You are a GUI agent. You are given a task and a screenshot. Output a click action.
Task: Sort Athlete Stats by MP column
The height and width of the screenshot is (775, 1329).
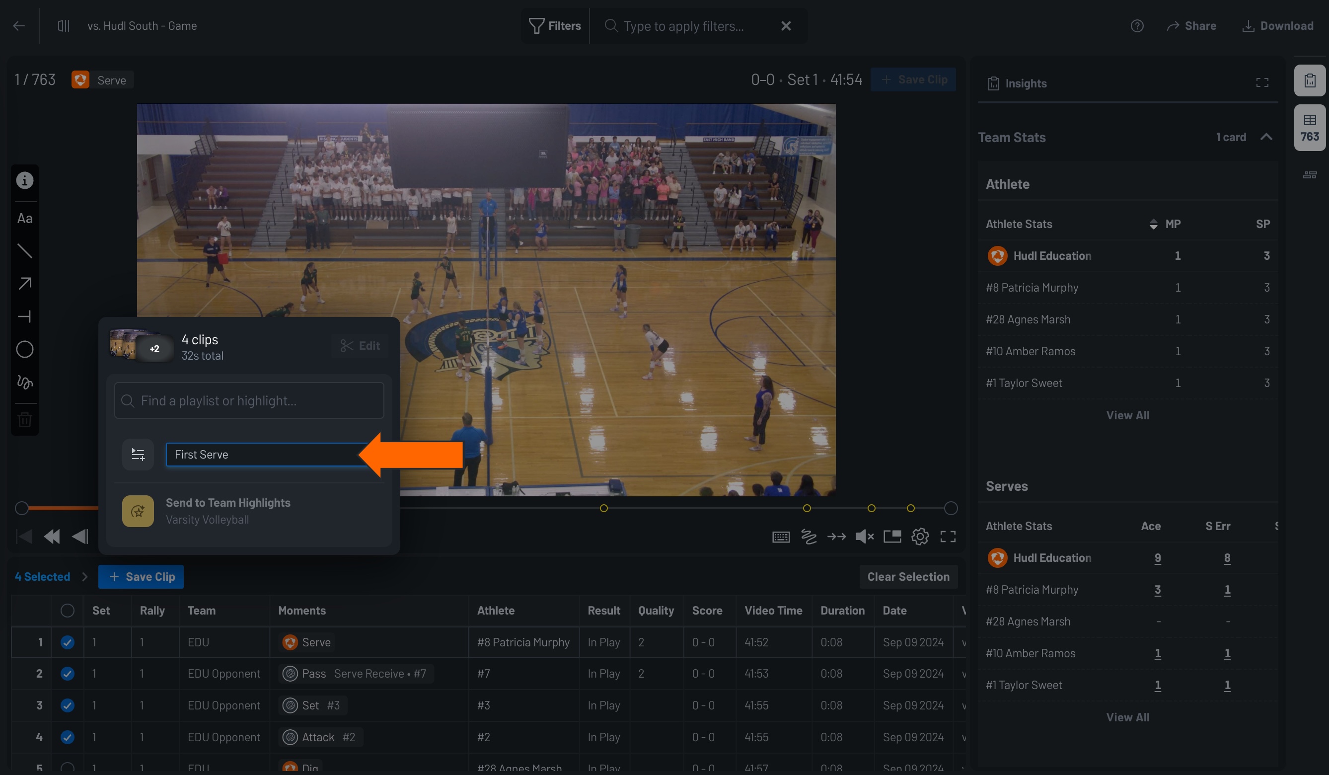pyautogui.click(x=1154, y=224)
